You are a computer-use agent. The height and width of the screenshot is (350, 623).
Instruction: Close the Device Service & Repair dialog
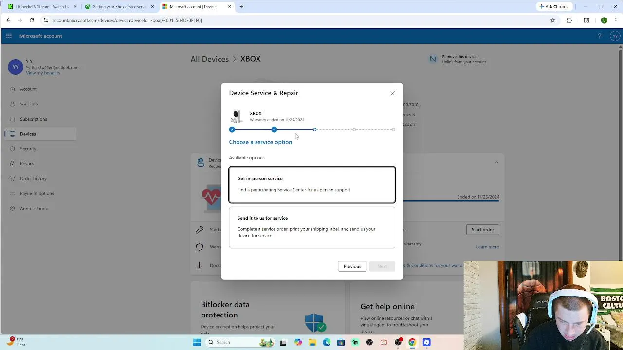pos(393,93)
